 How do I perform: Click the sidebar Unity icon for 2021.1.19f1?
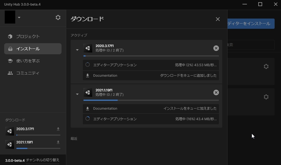(x=10, y=145)
